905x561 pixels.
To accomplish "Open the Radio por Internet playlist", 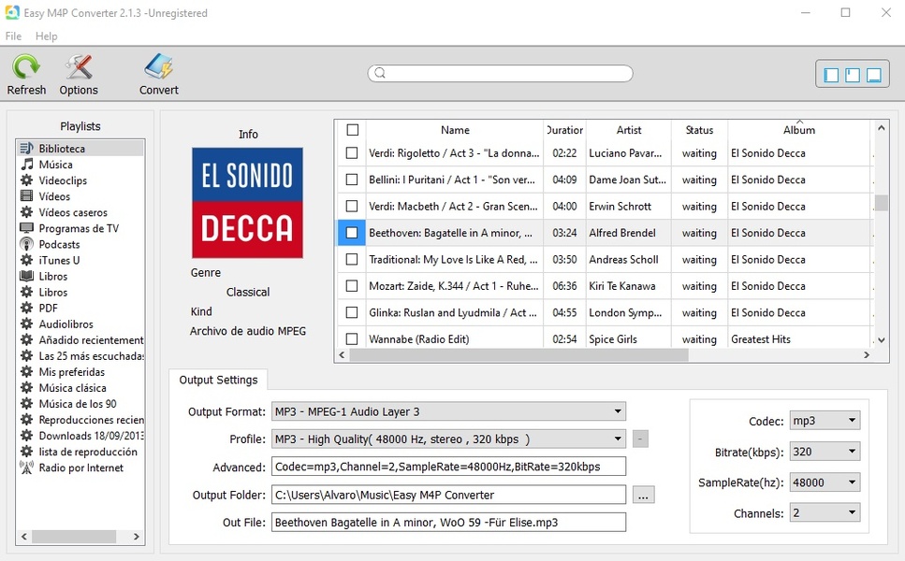I will click(80, 467).
